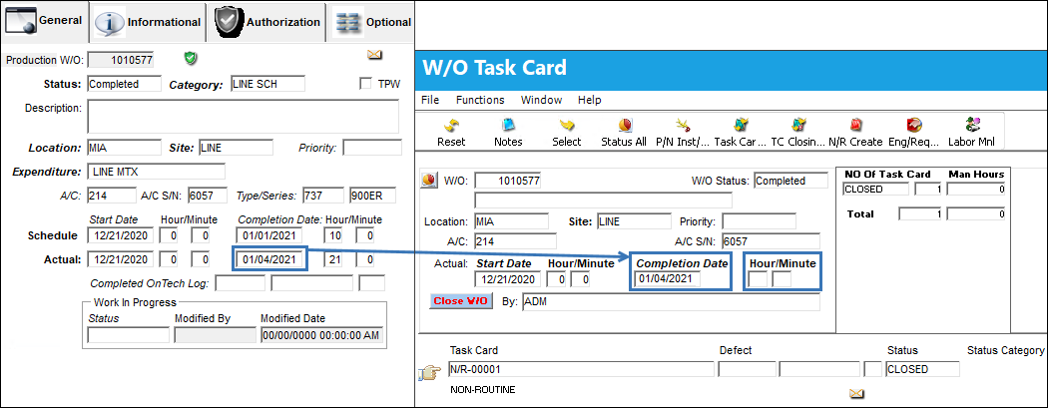The image size is (1048, 408).
Task: Click the CLOSED status field in task row
Action: click(923, 369)
